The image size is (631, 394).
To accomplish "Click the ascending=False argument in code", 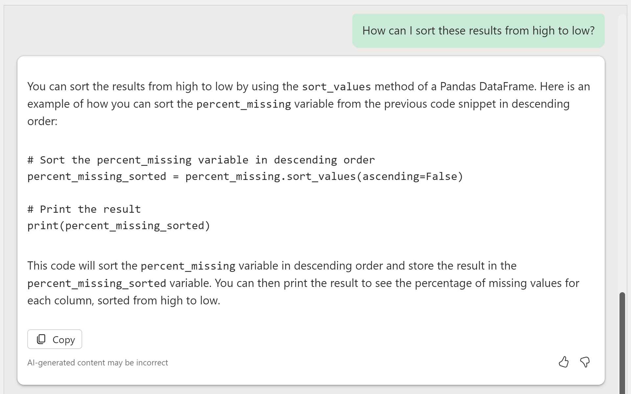I will point(410,176).
